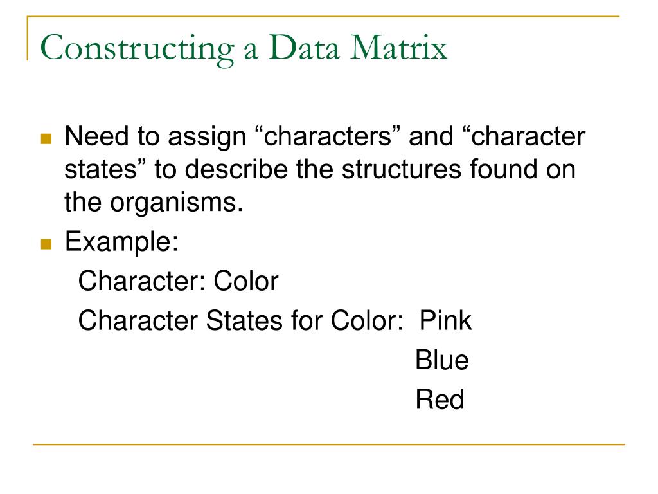Click the word structures in the first bullet
The height and width of the screenshot is (494, 658).
[402, 169]
